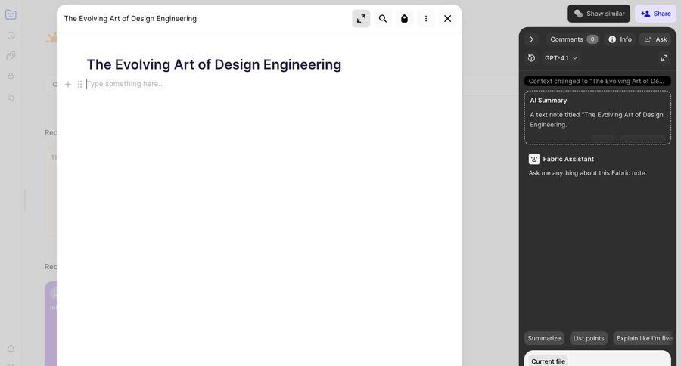681x366 pixels.
Task: Click the Show similar button
Action: (599, 14)
